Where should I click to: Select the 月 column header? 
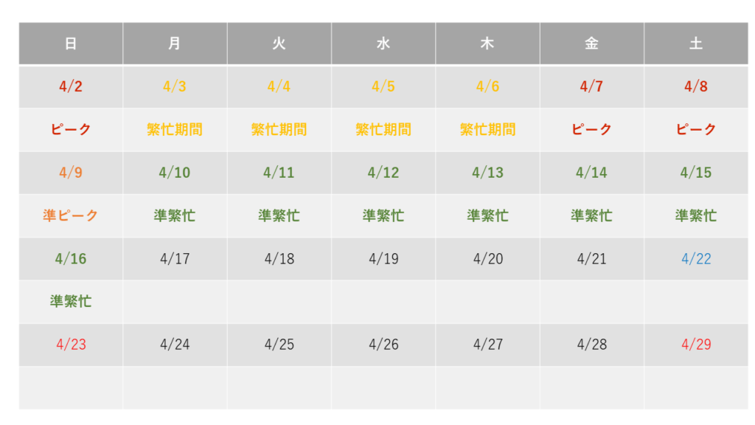(175, 44)
